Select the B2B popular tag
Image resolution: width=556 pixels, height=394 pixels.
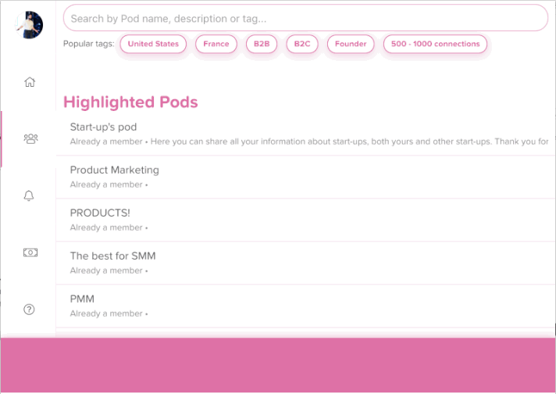coord(262,44)
